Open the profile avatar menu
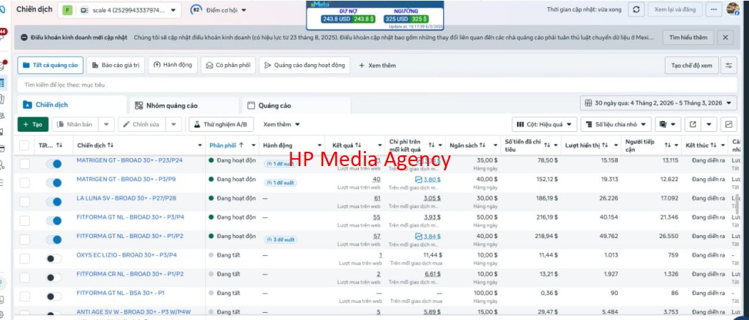 (x=733, y=9)
